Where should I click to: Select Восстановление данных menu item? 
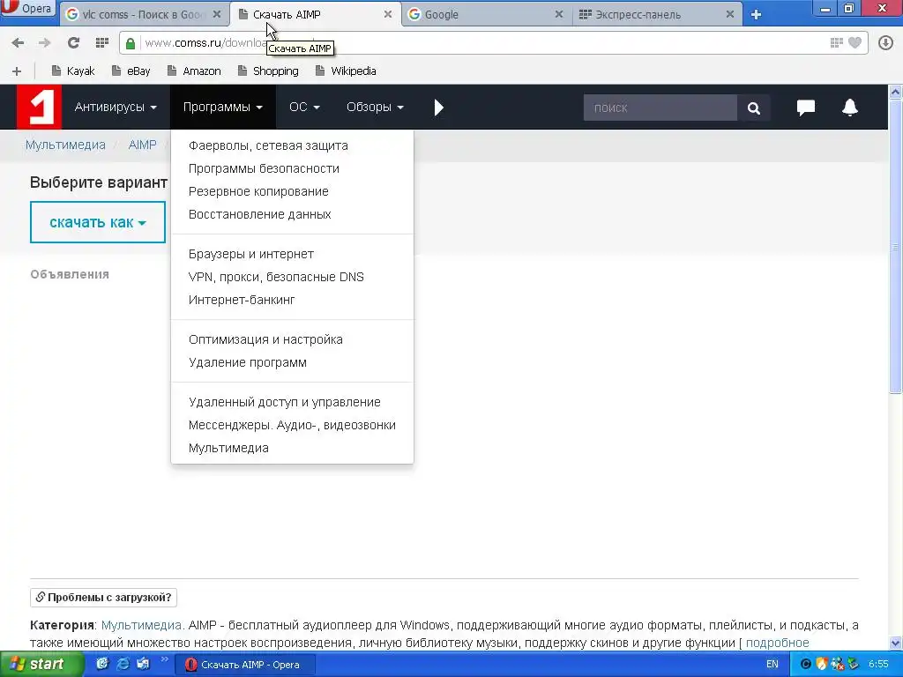coord(260,215)
